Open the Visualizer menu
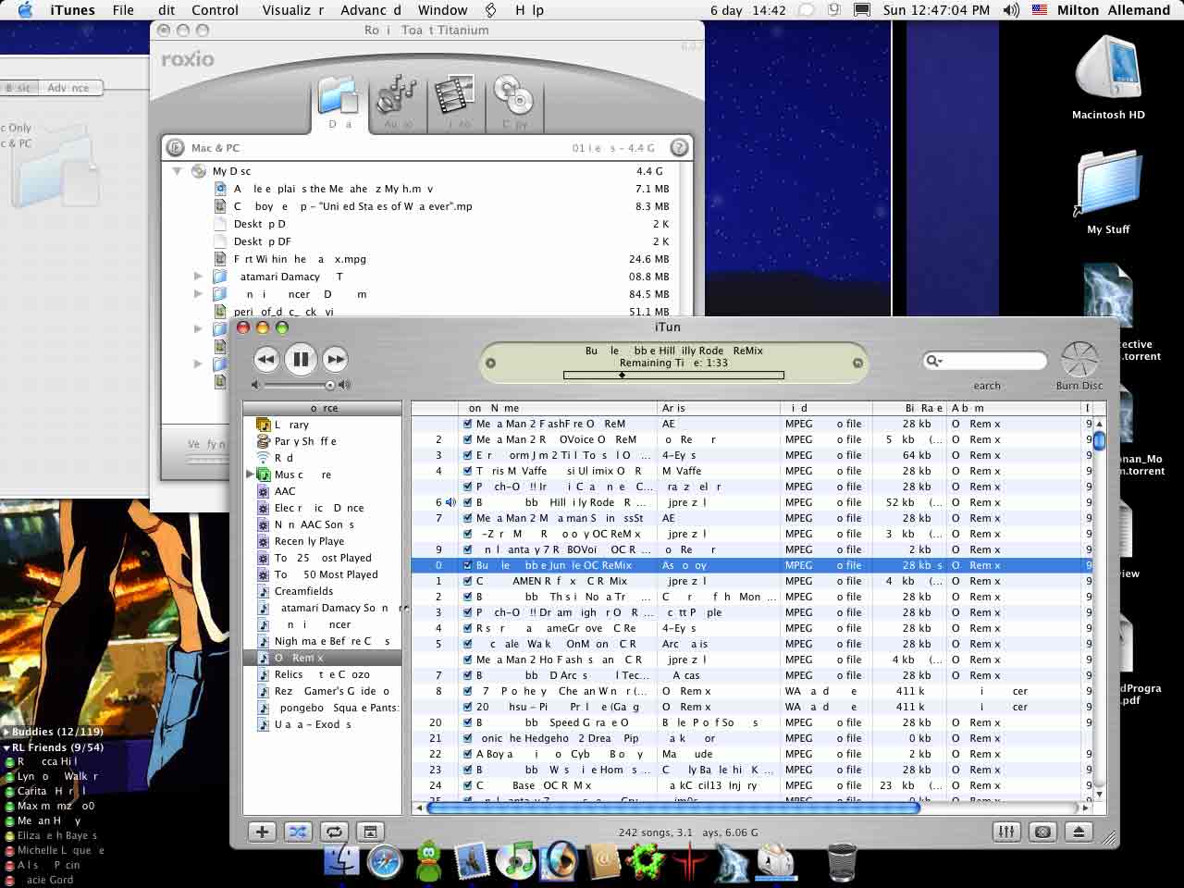1184x888 pixels. point(292,10)
